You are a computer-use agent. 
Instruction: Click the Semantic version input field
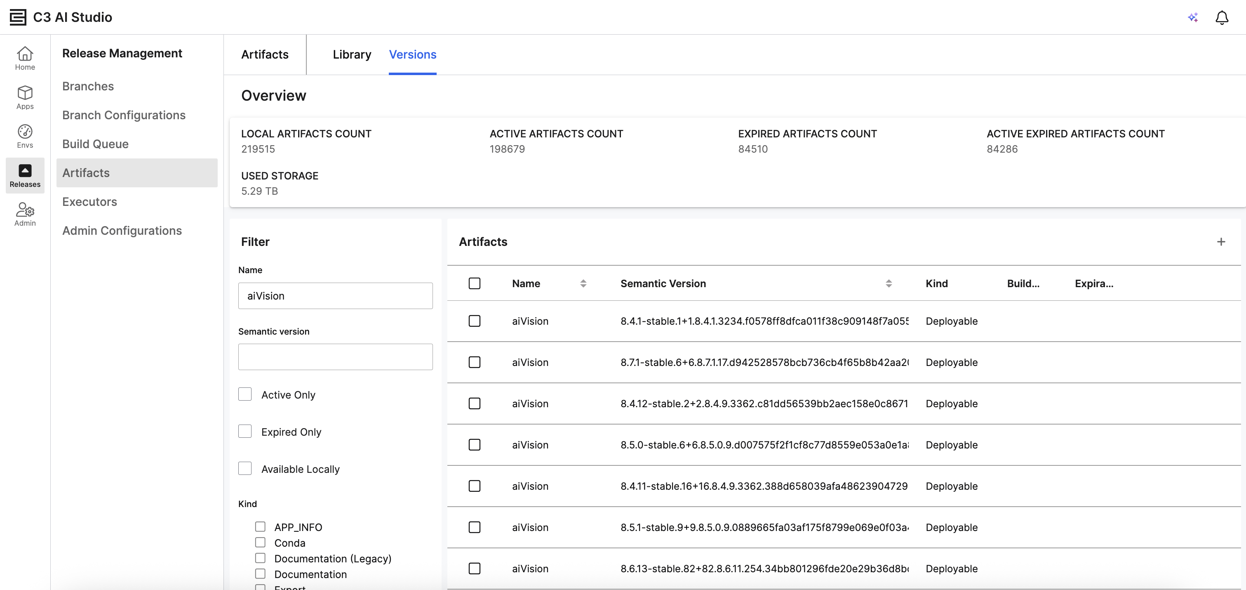click(335, 357)
